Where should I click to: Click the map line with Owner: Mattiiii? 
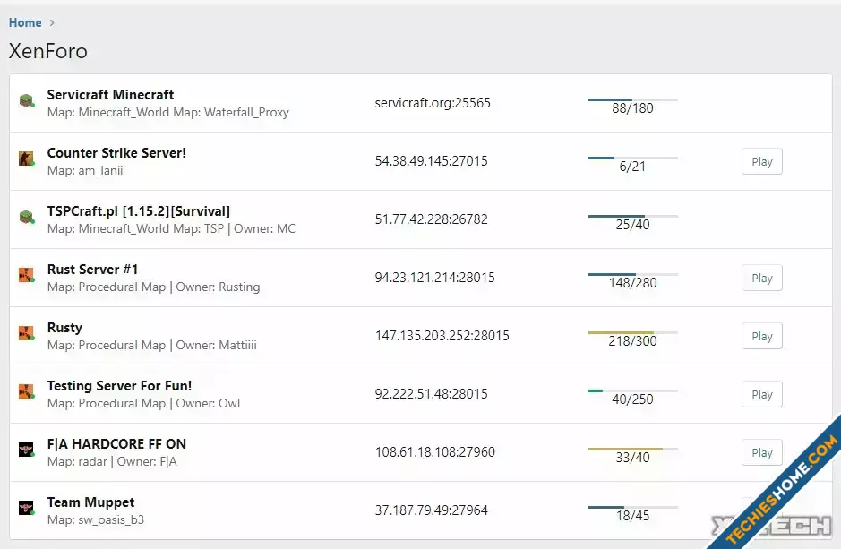[151, 346]
